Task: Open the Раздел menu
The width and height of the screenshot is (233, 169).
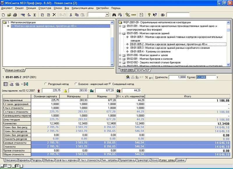Action: [19, 8]
